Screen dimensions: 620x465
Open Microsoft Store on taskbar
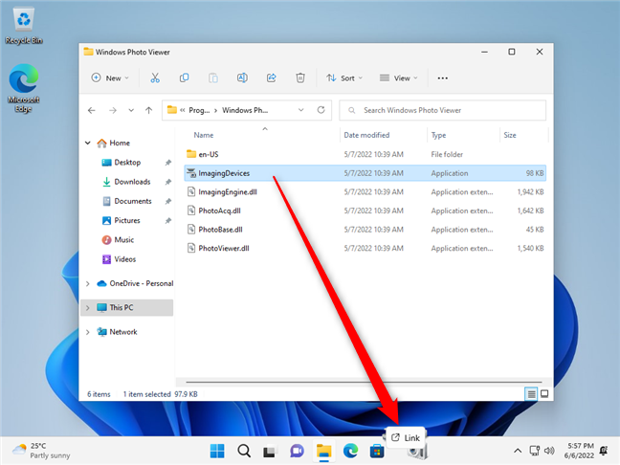tap(377, 451)
